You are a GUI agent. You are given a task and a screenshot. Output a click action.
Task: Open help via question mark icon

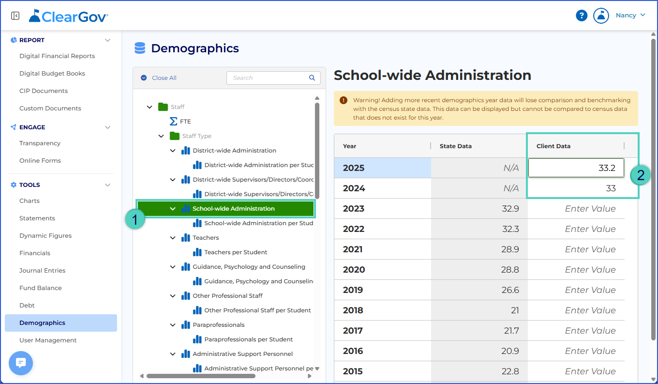coord(582,15)
